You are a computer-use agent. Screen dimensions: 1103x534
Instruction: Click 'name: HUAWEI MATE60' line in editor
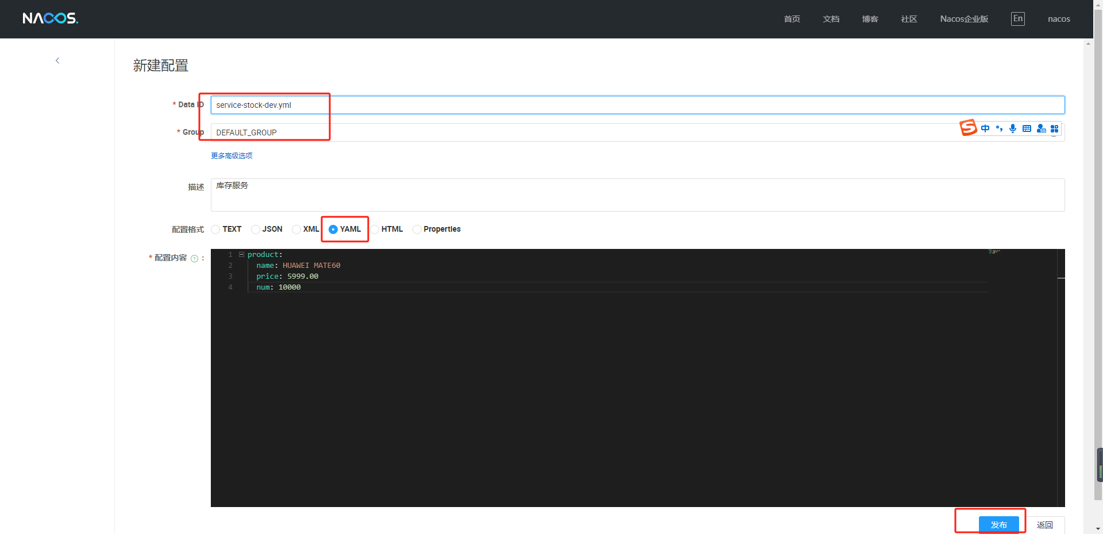[x=298, y=265]
